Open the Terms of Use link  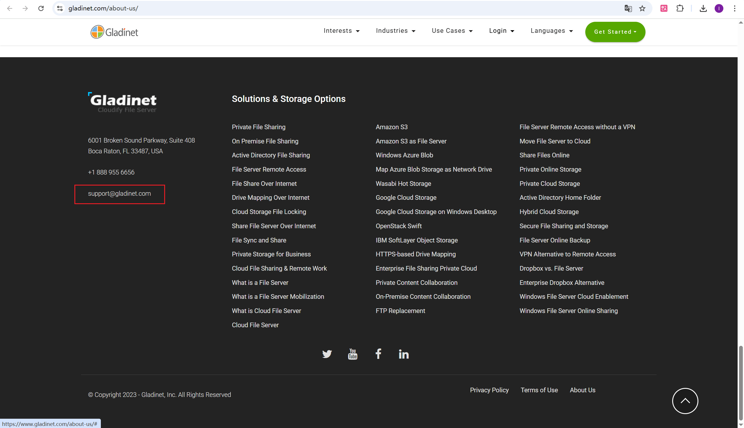pyautogui.click(x=539, y=390)
